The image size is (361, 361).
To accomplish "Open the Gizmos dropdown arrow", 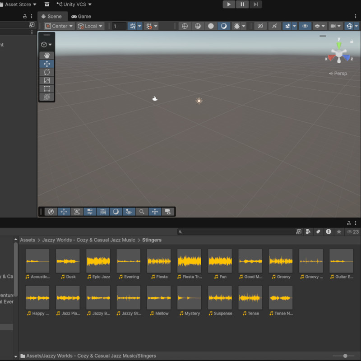I will point(356,26).
